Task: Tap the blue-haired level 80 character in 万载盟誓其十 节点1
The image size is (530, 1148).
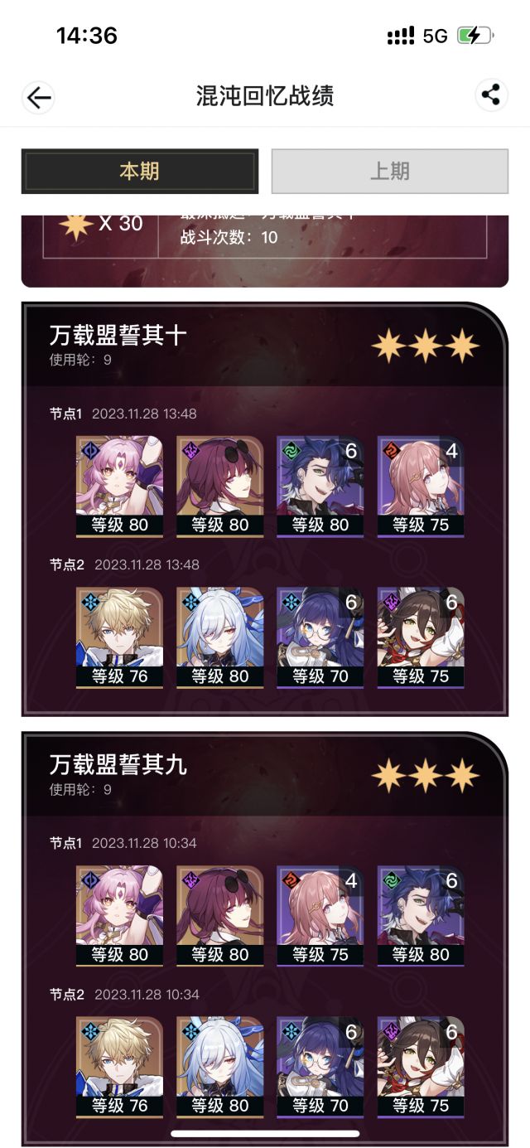Action: (x=320, y=487)
